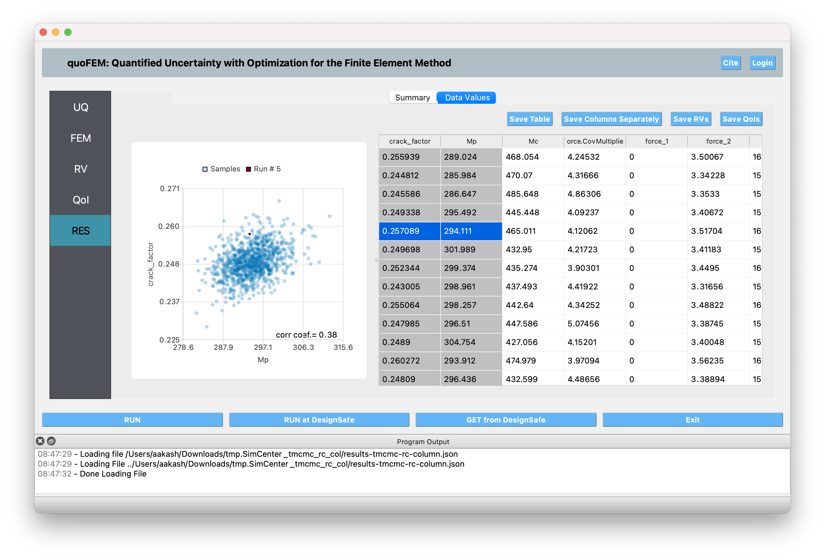
Task: Close the Program Output panel
Action: tap(40, 441)
